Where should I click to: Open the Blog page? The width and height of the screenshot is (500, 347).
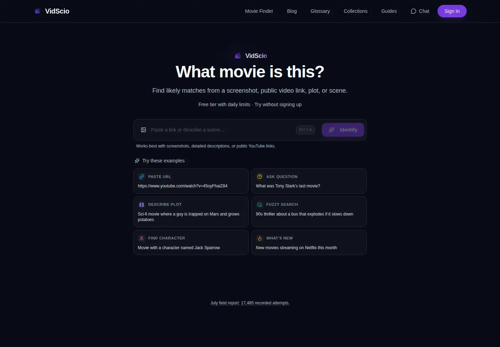[292, 11]
